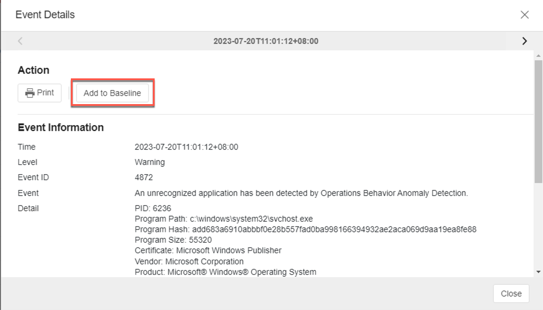Go to previous event with left chevron
This screenshot has height=310, width=543.
(x=21, y=41)
